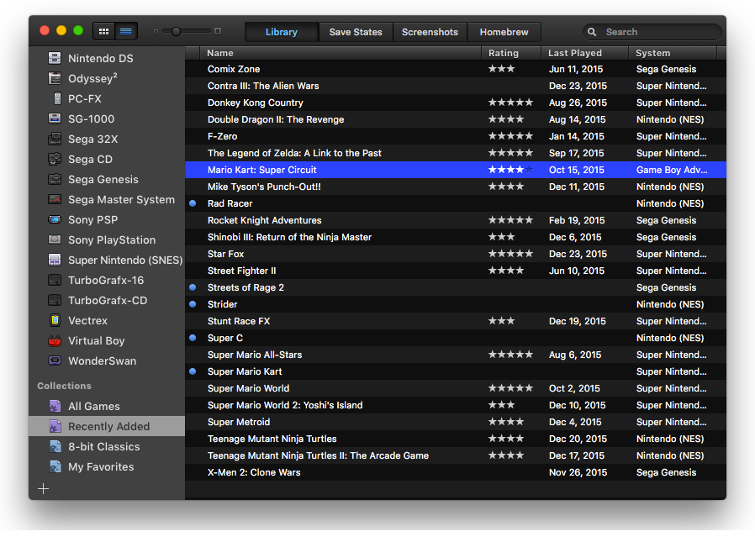Screen dimensions: 755x542
Task: Click the Sega Genesis console icon
Action: click(x=55, y=180)
